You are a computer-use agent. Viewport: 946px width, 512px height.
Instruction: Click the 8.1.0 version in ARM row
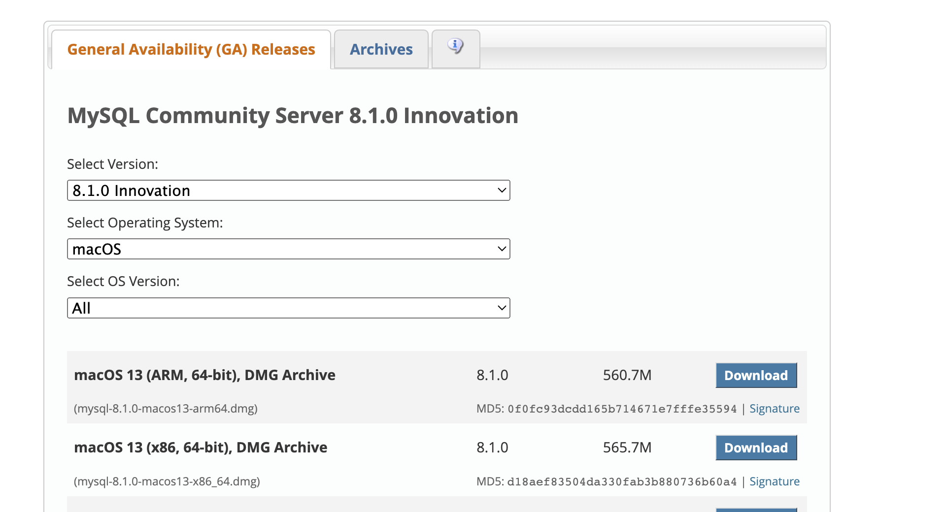pos(492,375)
